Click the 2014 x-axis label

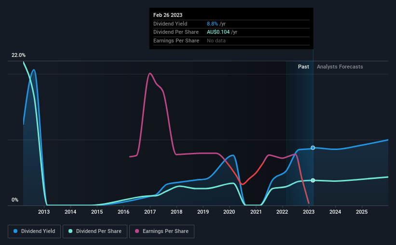tap(70, 212)
